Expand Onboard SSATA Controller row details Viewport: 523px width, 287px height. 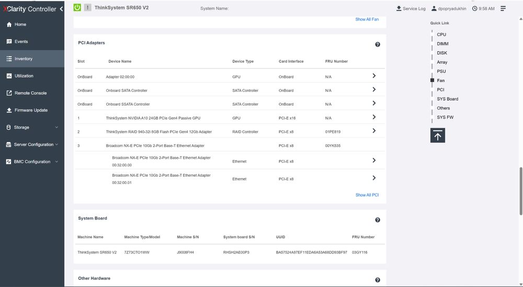tap(374, 104)
